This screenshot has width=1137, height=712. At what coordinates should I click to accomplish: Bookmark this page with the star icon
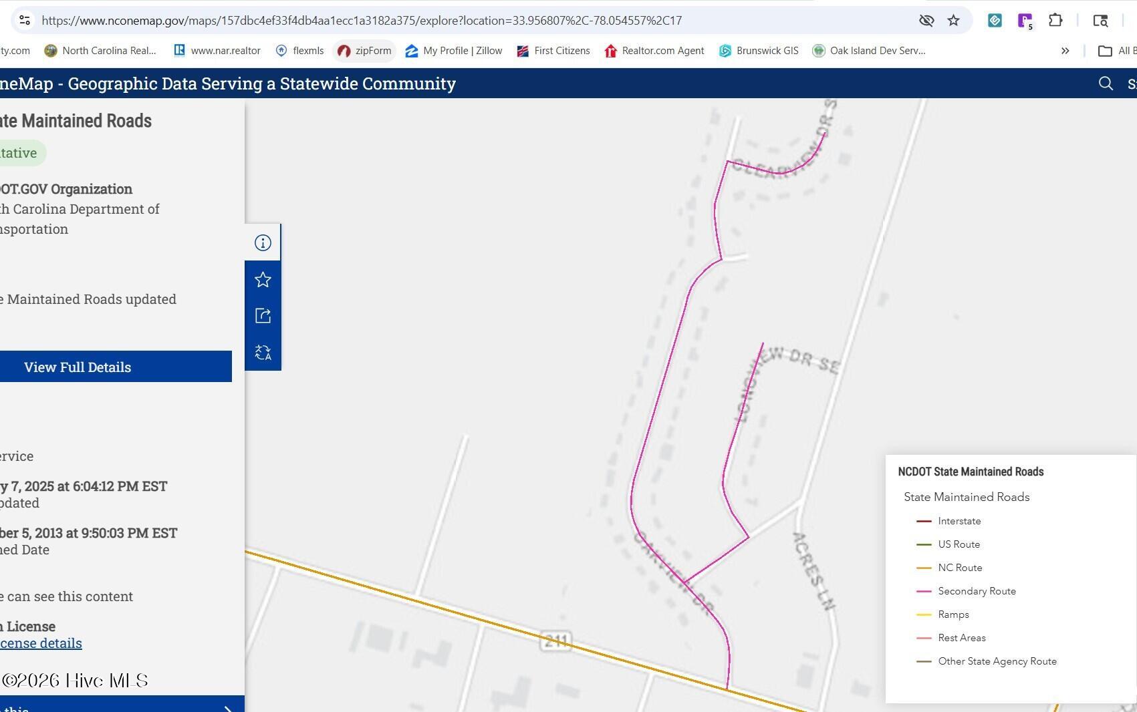pyautogui.click(x=953, y=21)
